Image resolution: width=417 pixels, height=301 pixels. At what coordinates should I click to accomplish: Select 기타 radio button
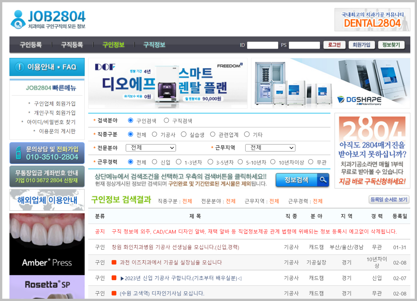[x=247, y=134]
